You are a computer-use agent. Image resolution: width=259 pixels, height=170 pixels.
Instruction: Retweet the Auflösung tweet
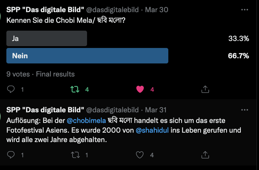(74, 155)
